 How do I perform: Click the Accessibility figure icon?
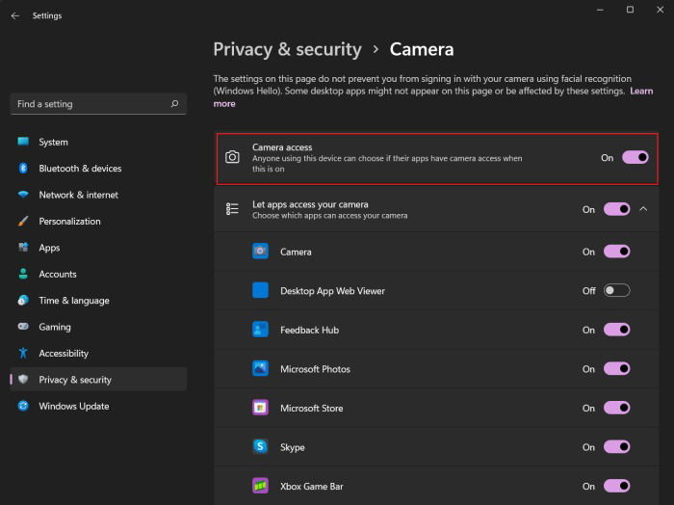[x=23, y=353]
